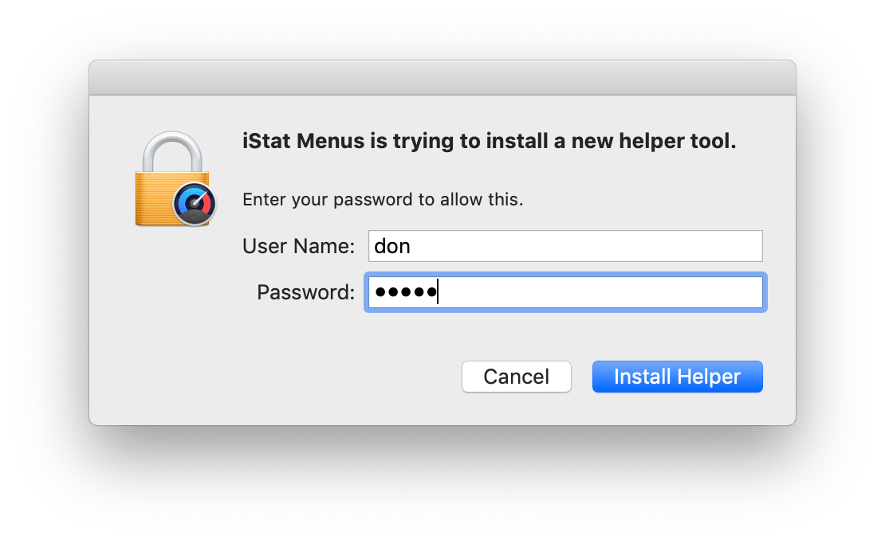Click the "User Name:" label
This screenshot has width=885, height=543.
click(298, 246)
